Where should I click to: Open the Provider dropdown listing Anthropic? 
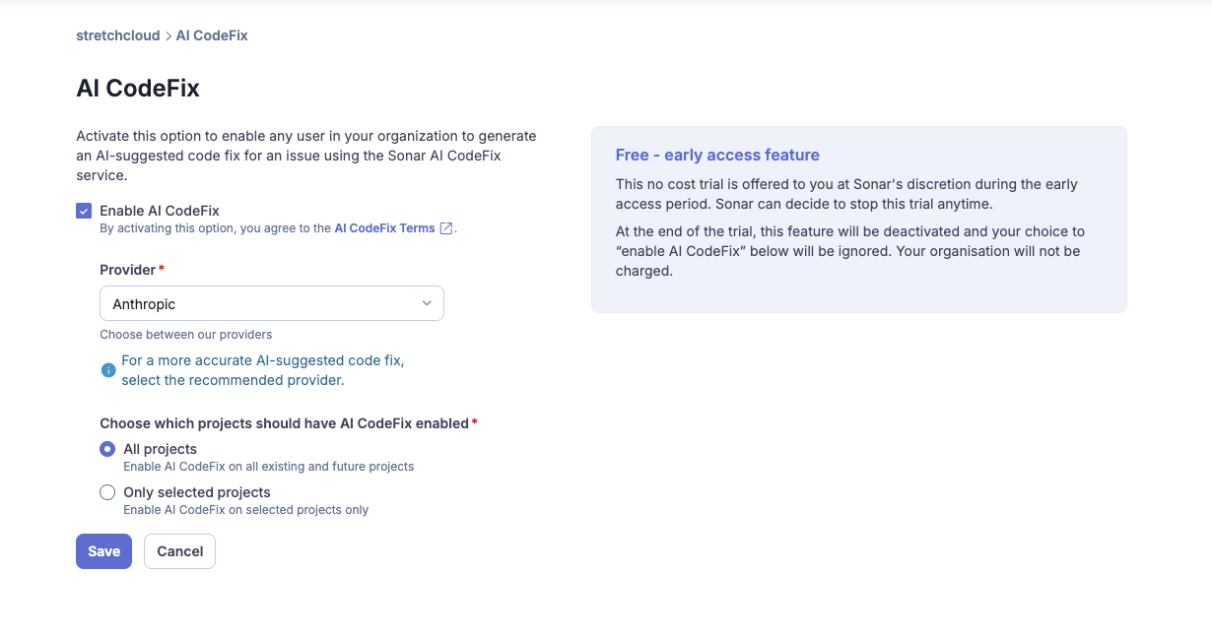point(271,303)
